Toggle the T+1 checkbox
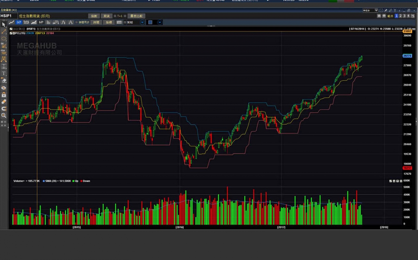The height and width of the screenshot is (260, 418). tap(115, 16)
